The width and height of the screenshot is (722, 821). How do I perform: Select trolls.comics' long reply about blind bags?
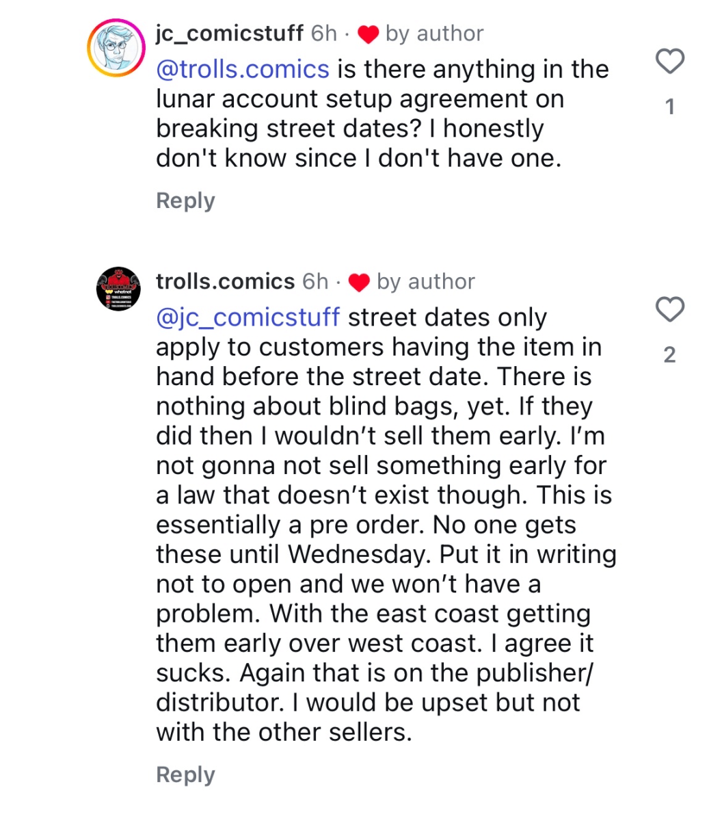point(383,525)
